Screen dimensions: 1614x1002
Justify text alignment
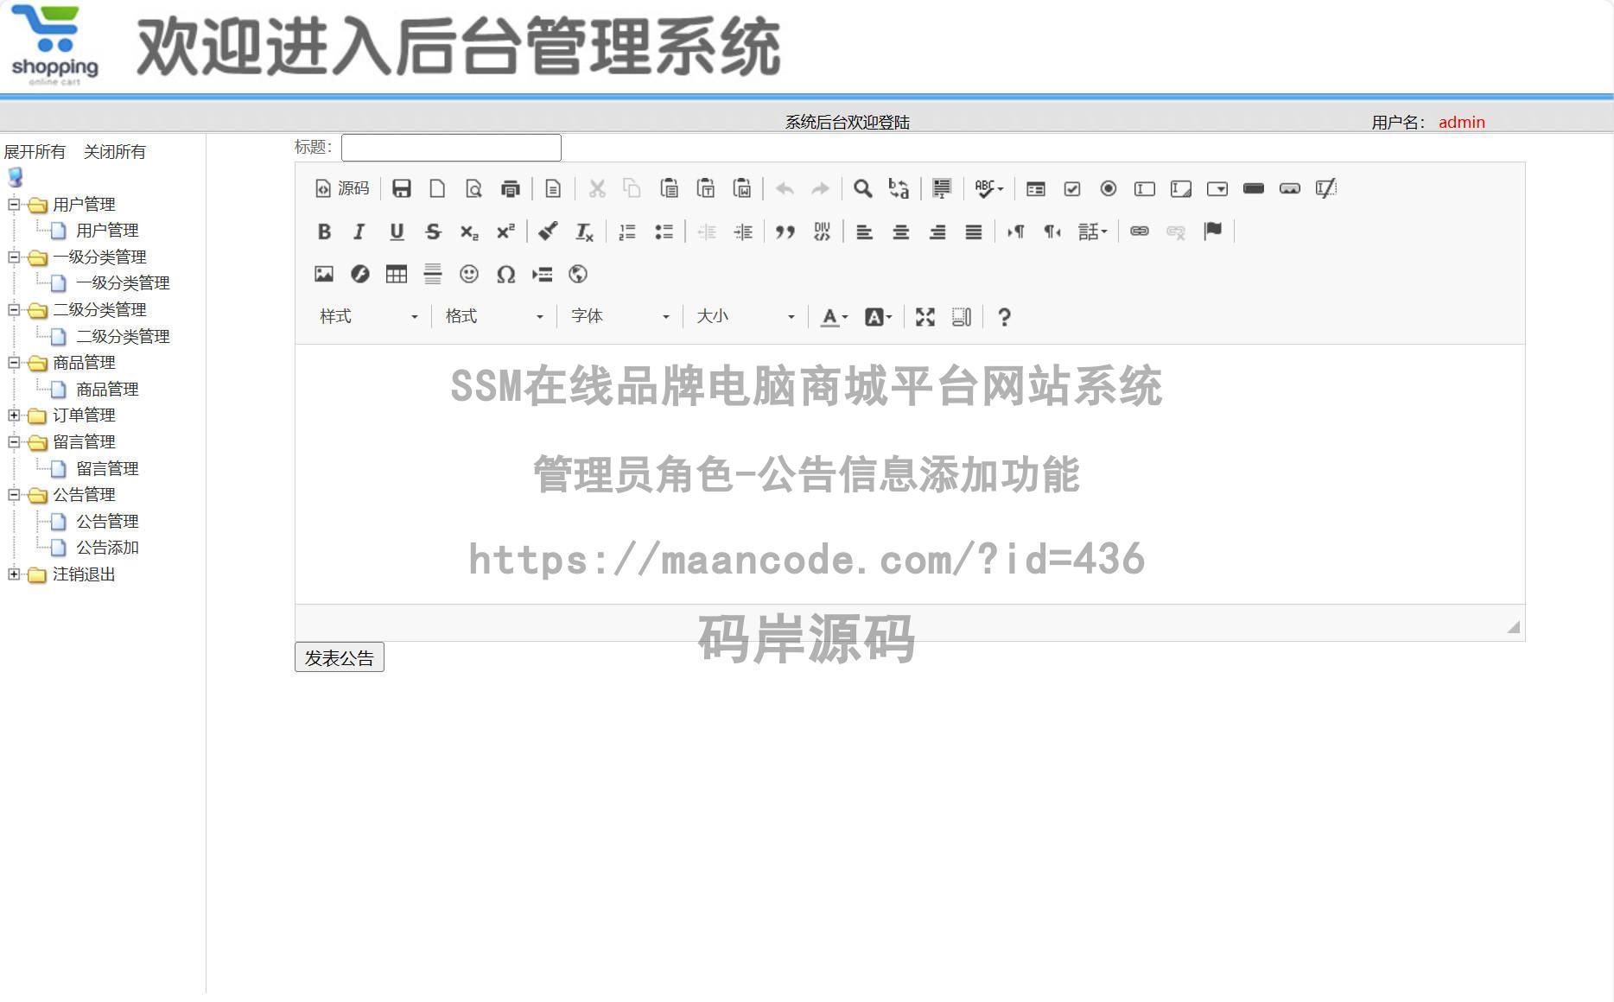tap(973, 231)
